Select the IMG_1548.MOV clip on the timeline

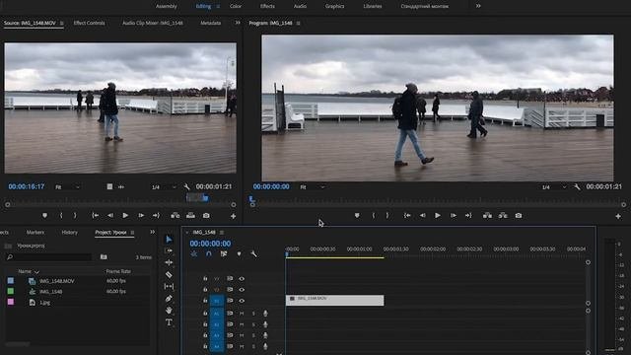[x=335, y=300]
